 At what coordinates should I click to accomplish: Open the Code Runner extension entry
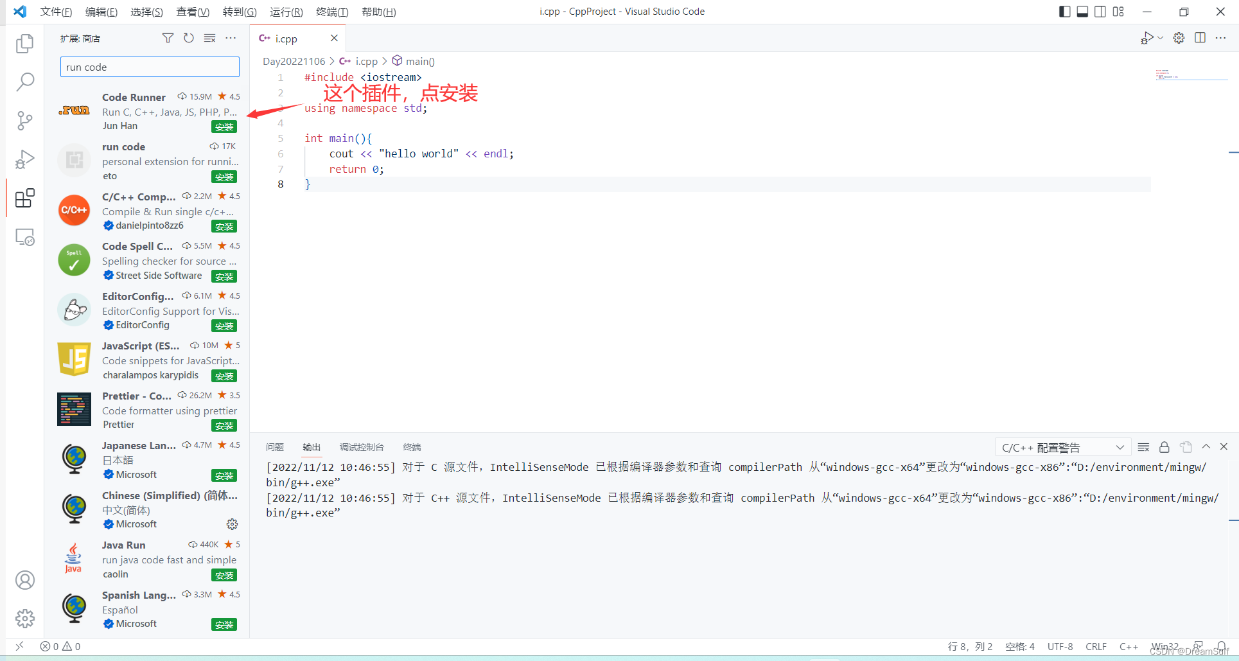pyautogui.click(x=147, y=111)
